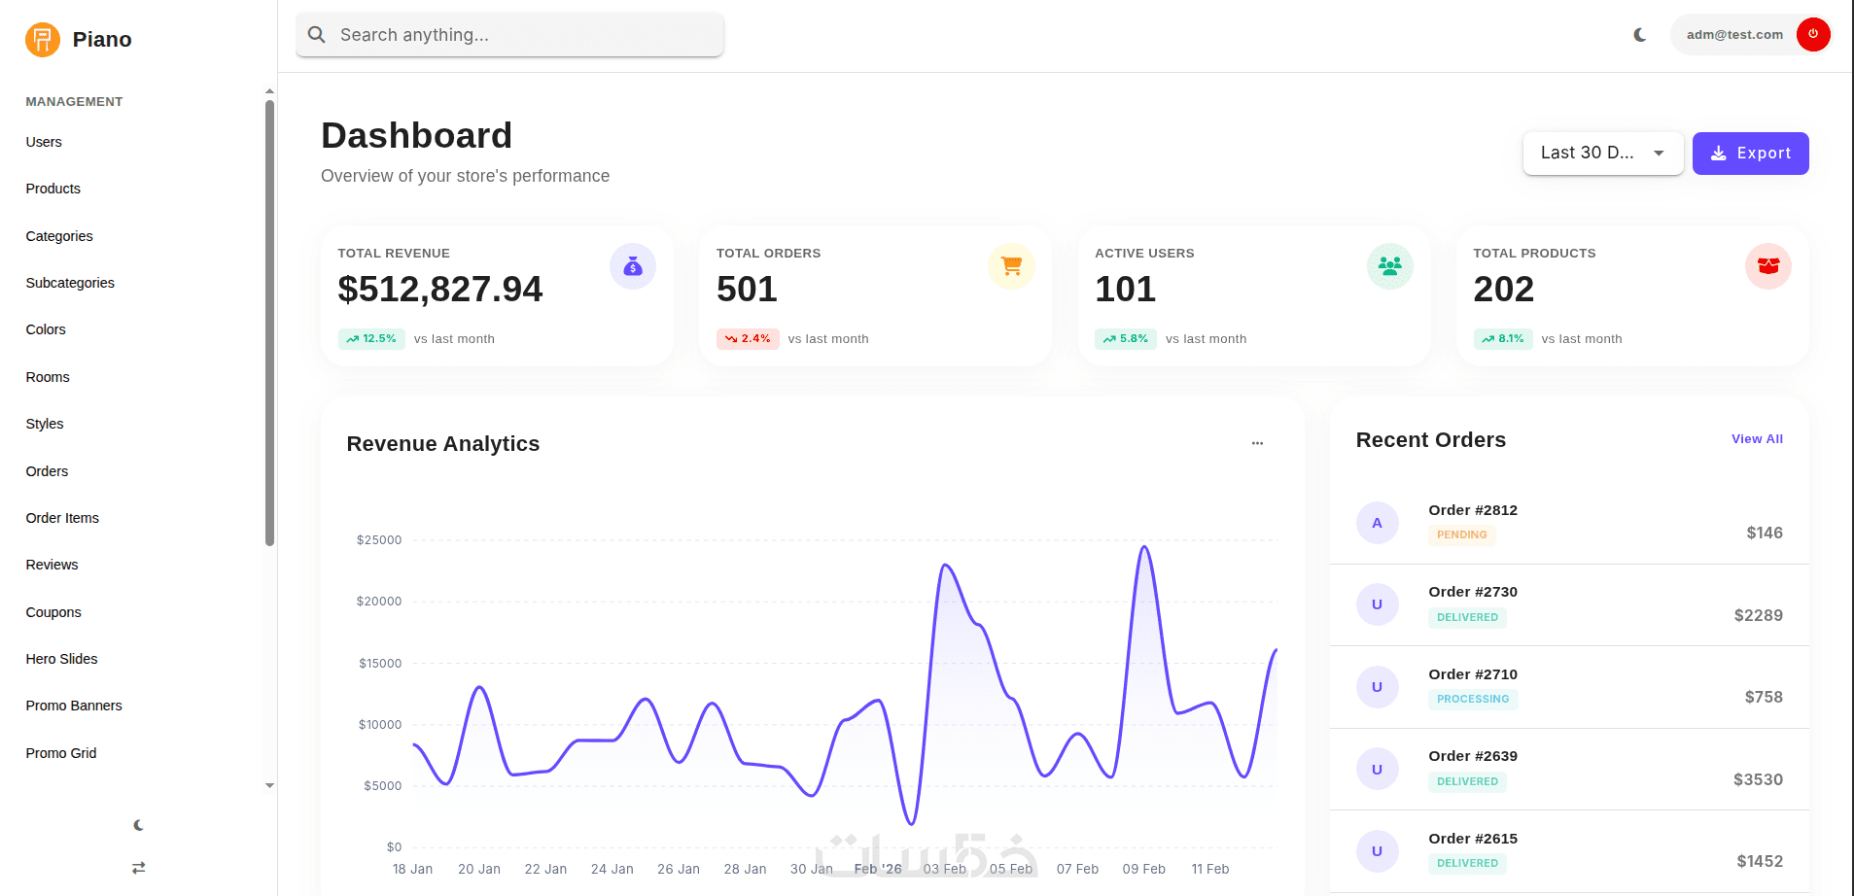Click the Total Orders shopping cart icon

pos(1011,266)
